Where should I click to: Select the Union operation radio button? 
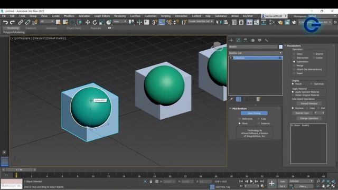pos(294,54)
